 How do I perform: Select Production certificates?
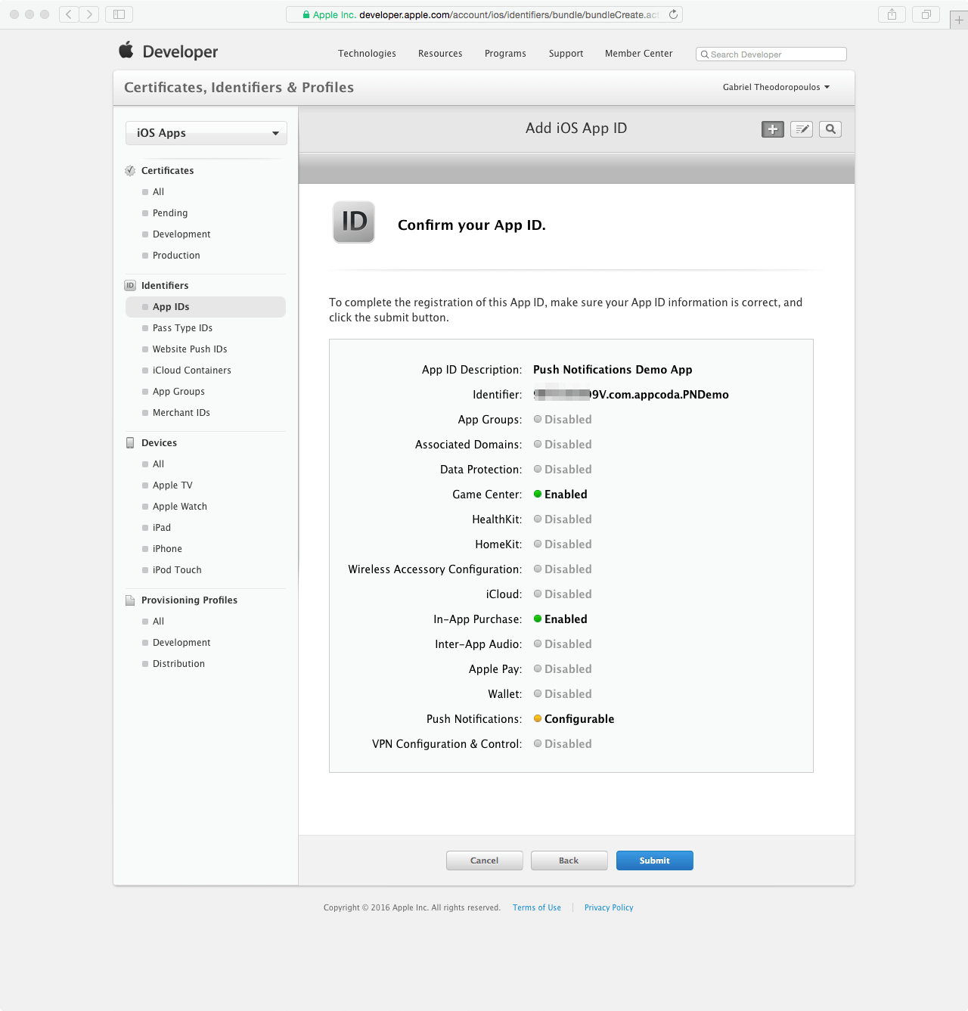point(176,256)
